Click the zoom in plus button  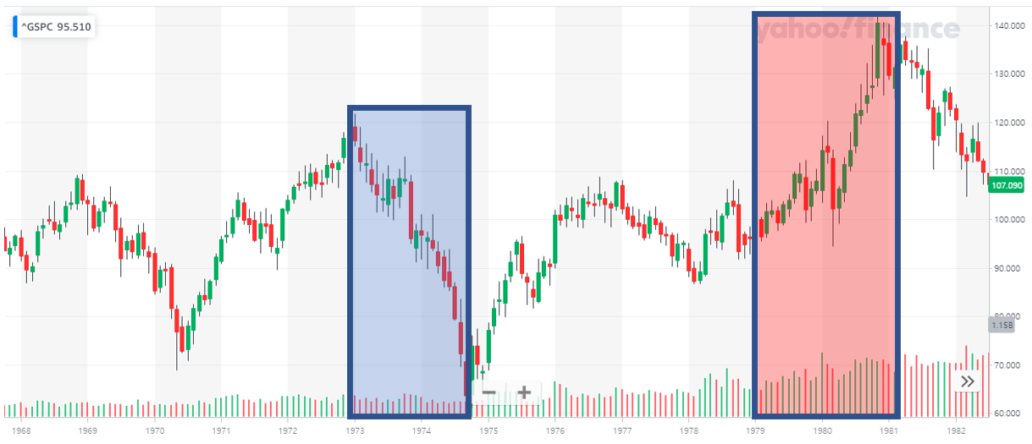[x=524, y=392]
